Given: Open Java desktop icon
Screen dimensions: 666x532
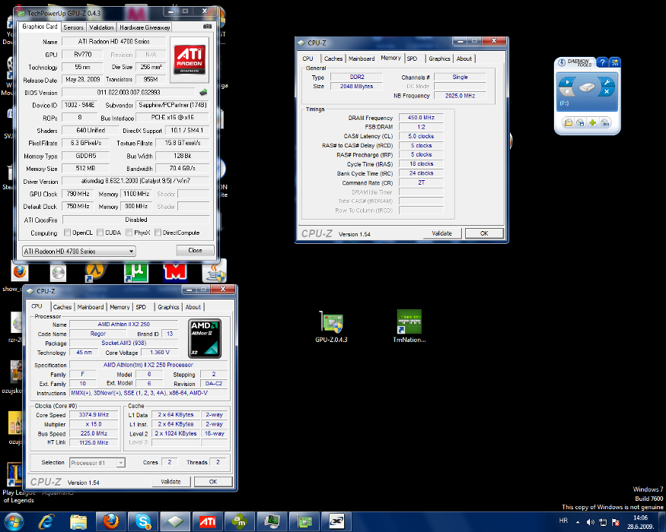Looking at the screenshot, I should coord(215,272).
